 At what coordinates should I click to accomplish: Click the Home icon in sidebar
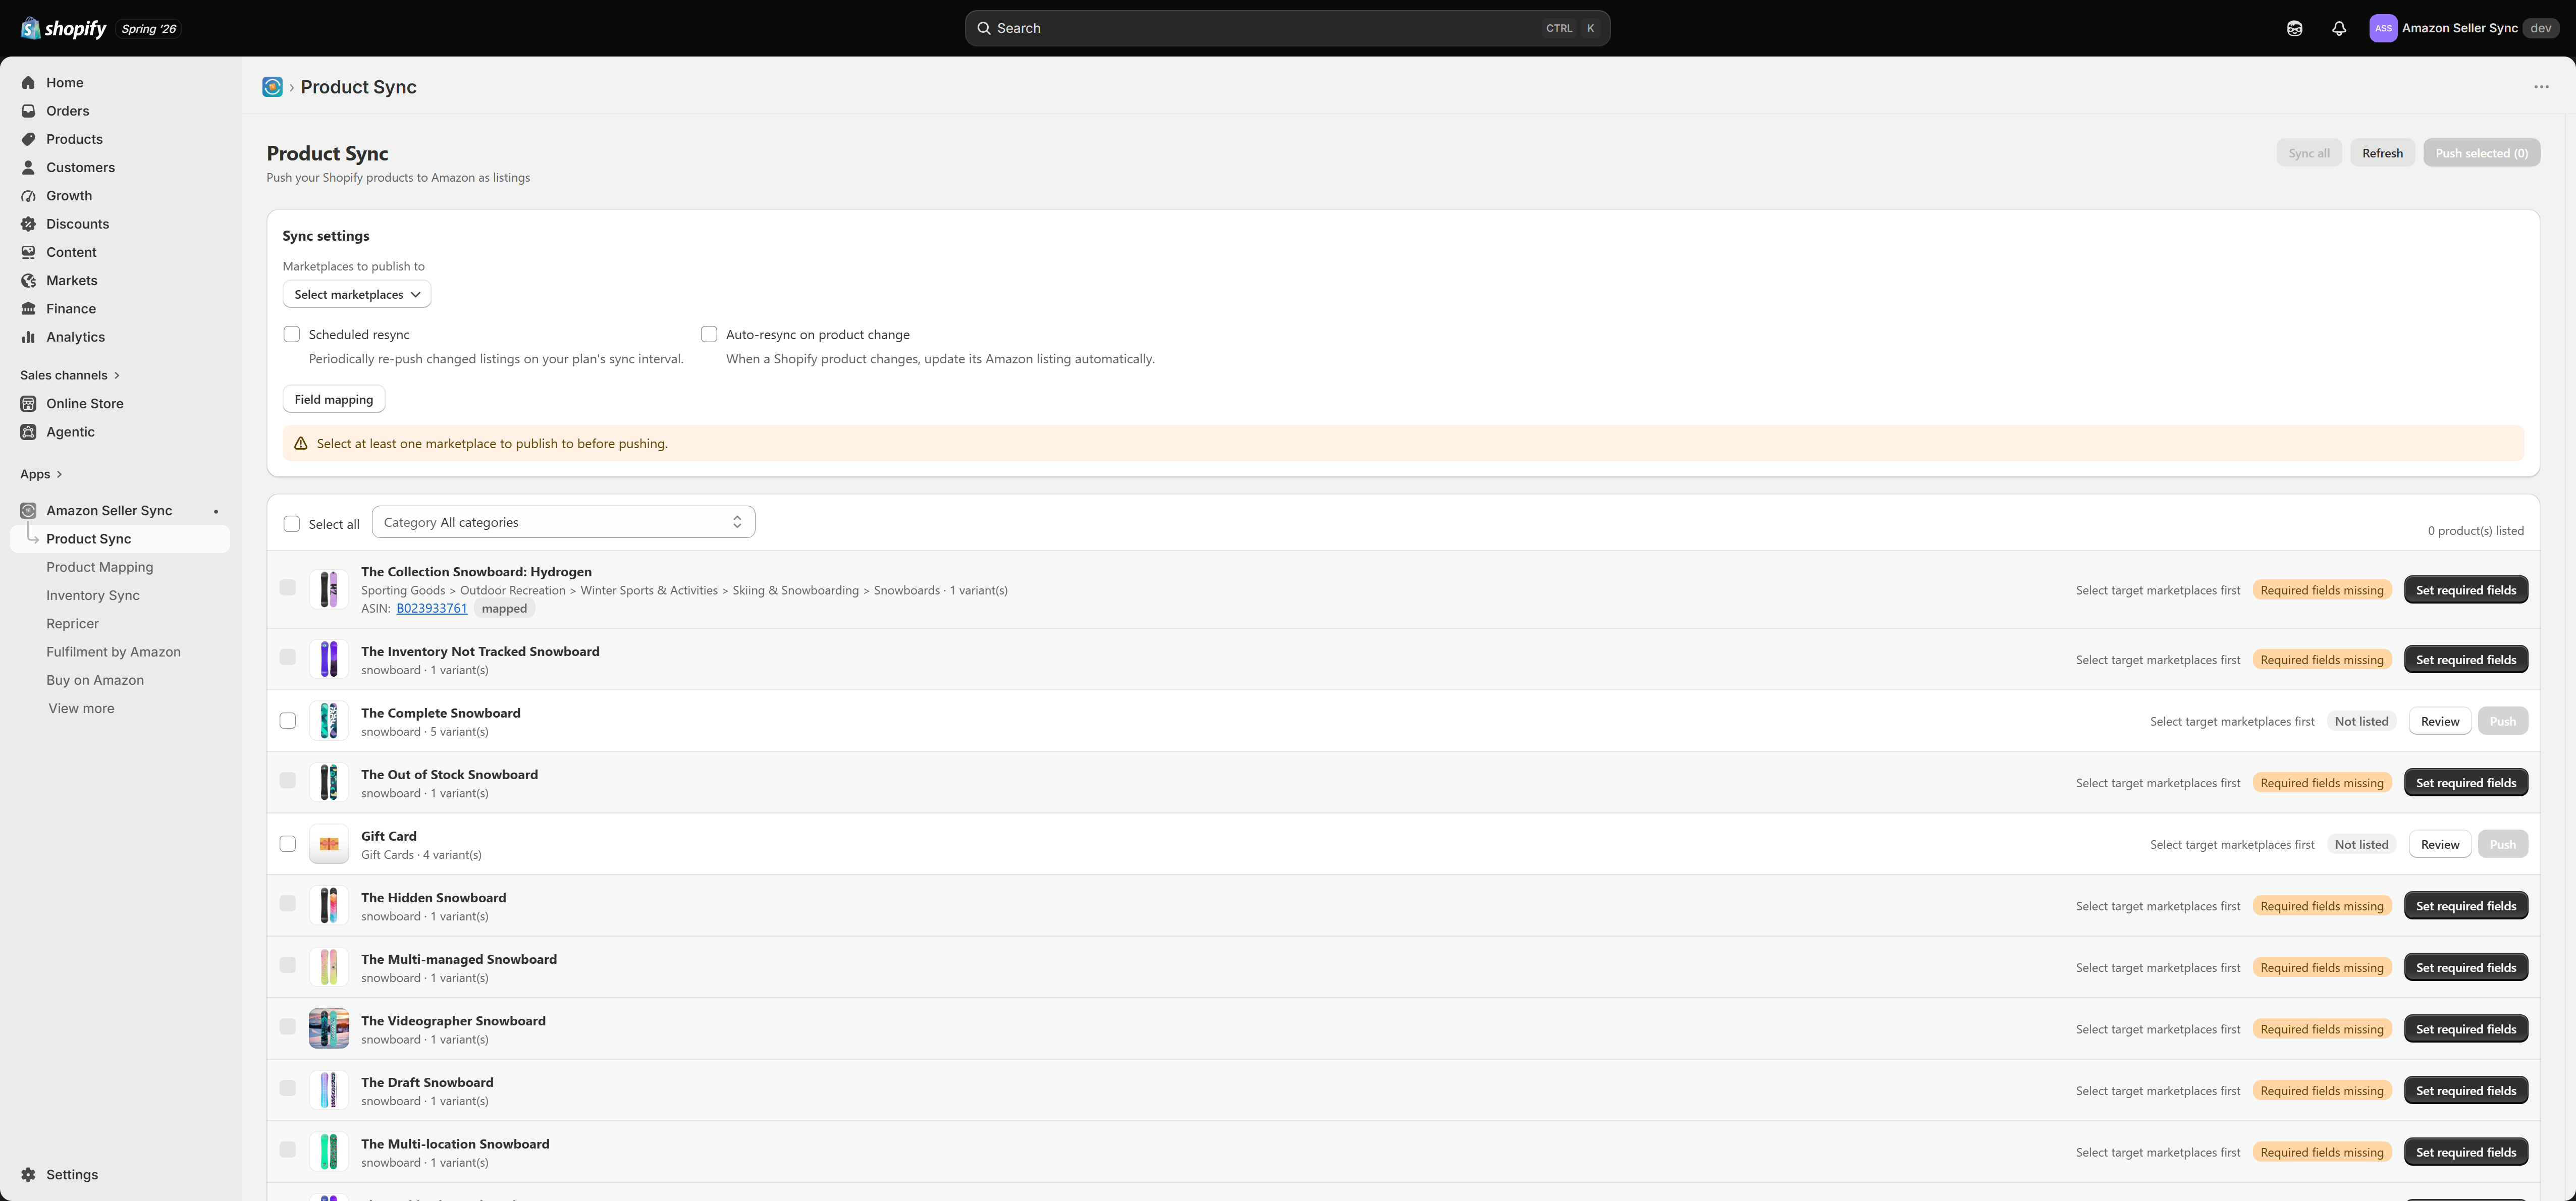(28, 83)
